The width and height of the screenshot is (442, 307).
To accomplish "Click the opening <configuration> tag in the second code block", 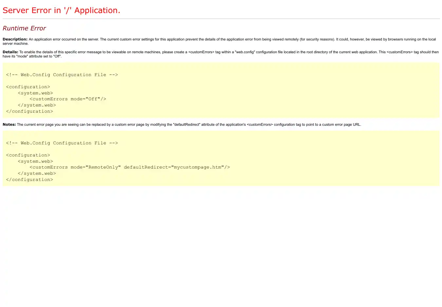I will pyautogui.click(x=28, y=155).
